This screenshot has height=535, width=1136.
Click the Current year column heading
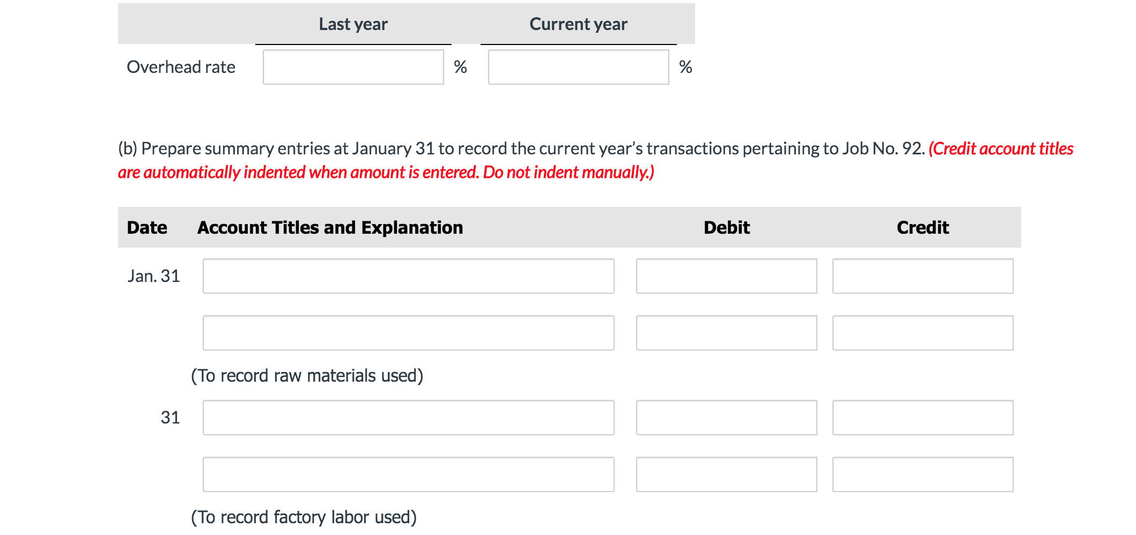click(x=578, y=24)
